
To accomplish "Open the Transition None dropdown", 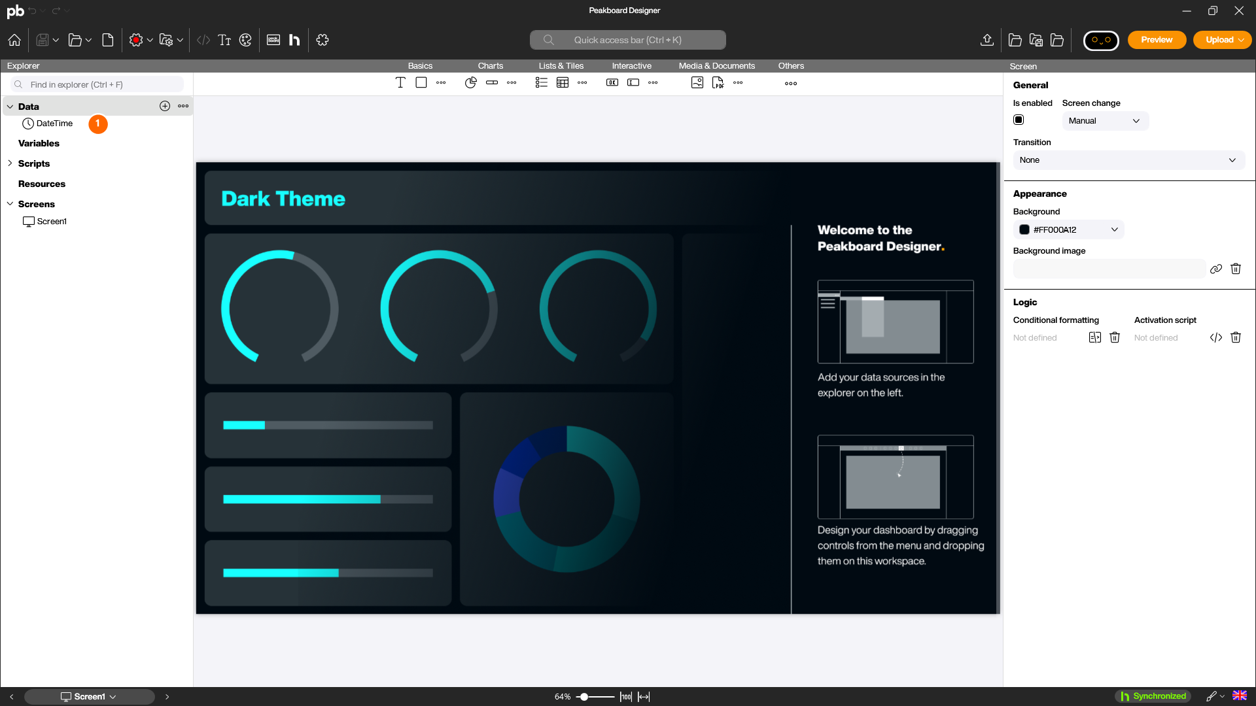I will [x=1128, y=160].
